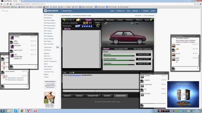Image resolution: width=202 pixels, height=113 pixels.
Task: Open Моя Страница in VK sidebar
Action: click(x=48, y=15)
